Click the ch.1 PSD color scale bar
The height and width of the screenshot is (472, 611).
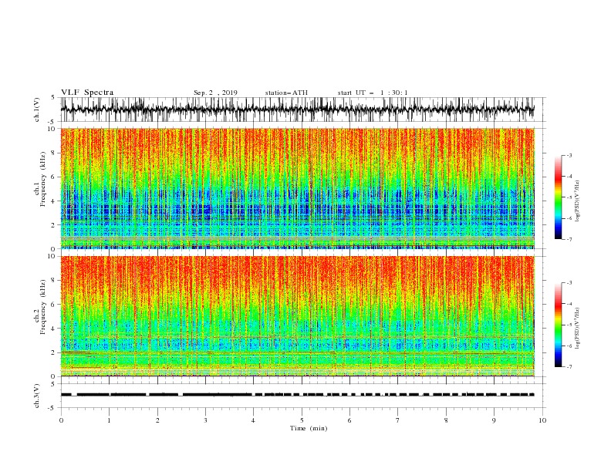558,197
